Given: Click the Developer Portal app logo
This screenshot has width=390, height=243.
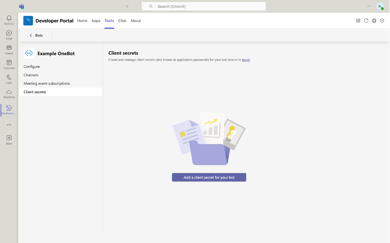Looking at the screenshot, I should 28,21.
